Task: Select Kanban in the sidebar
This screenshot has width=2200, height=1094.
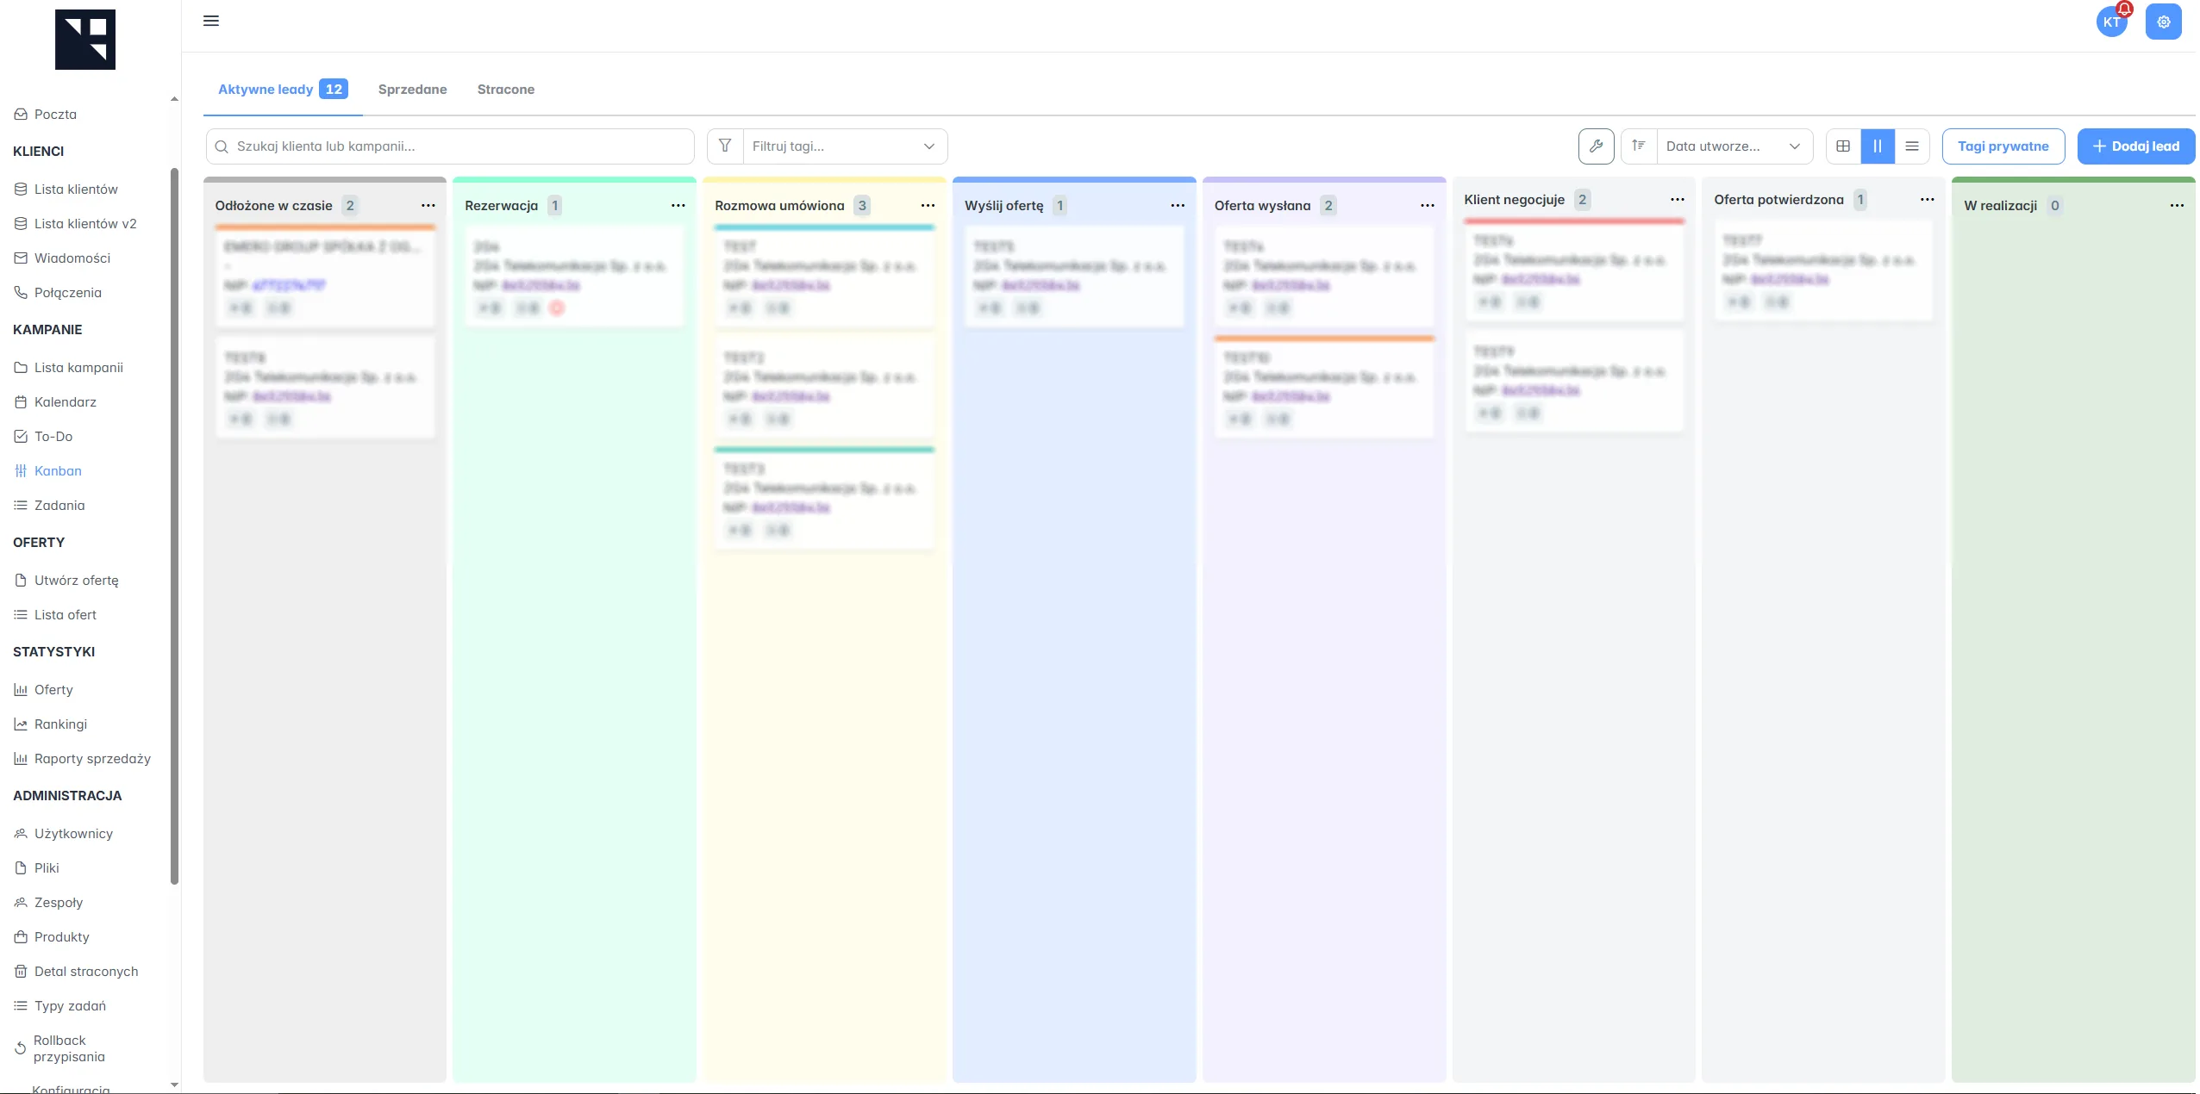Action: point(58,470)
